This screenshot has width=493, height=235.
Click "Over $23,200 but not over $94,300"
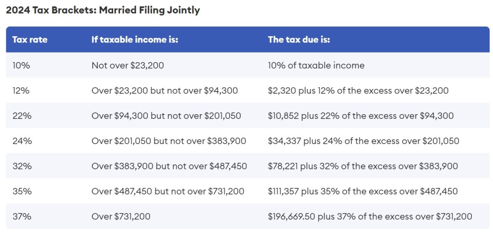[164, 90]
